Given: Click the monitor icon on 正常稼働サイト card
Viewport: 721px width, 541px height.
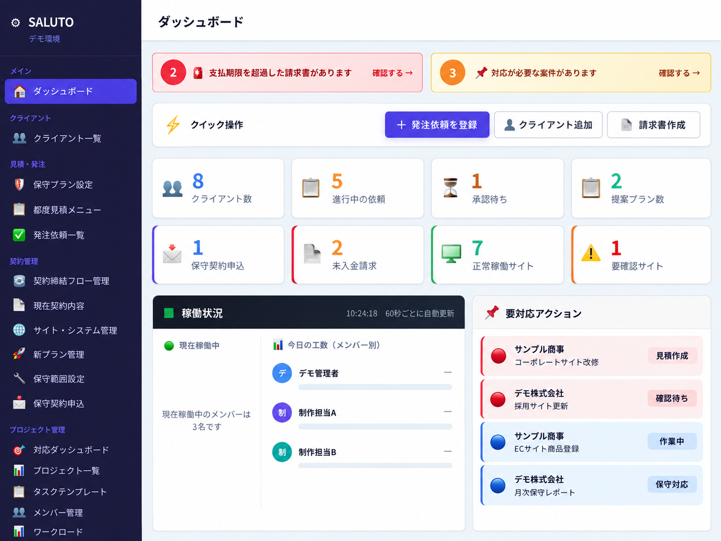Looking at the screenshot, I should 451,254.
